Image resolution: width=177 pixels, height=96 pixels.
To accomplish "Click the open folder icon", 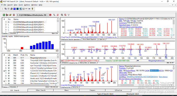I will [10, 15].
